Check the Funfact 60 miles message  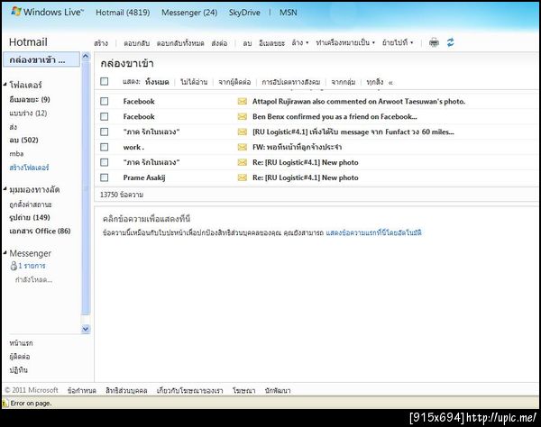[x=104, y=132]
